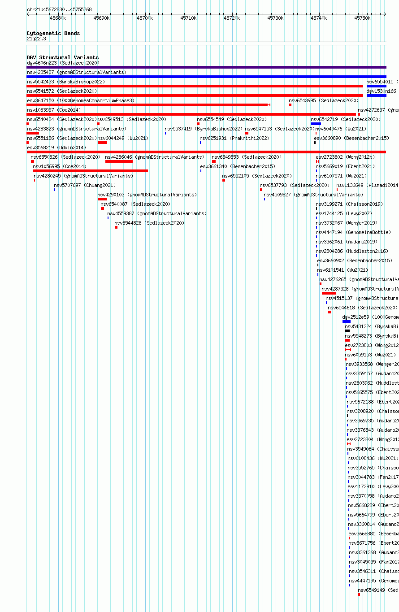Click the nsv3044783 (Fan2017) label

pos(373,477)
